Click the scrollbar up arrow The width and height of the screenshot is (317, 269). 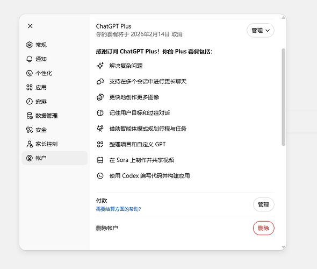(284, 18)
